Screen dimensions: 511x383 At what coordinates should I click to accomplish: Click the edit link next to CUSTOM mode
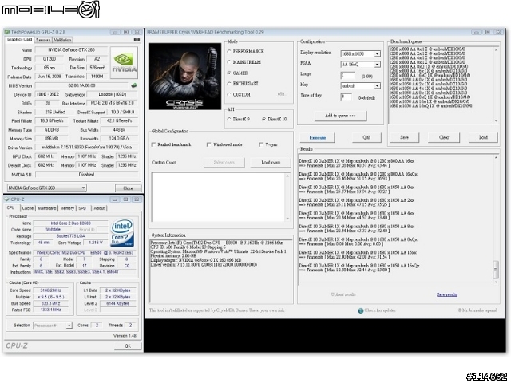click(282, 94)
